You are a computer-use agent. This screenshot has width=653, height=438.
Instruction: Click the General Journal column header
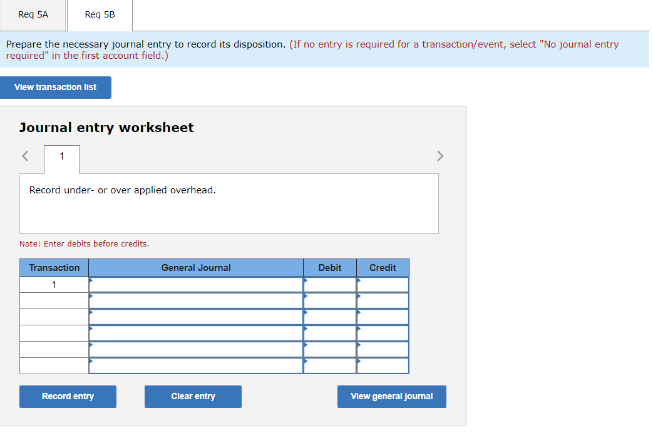[x=196, y=268]
